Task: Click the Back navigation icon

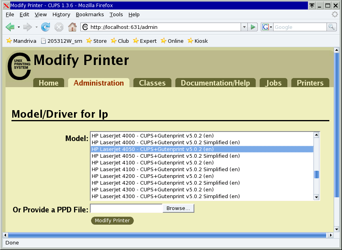Action: coord(10,27)
